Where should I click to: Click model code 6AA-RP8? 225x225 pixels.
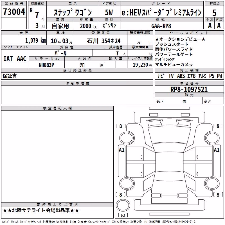(161, 26)
